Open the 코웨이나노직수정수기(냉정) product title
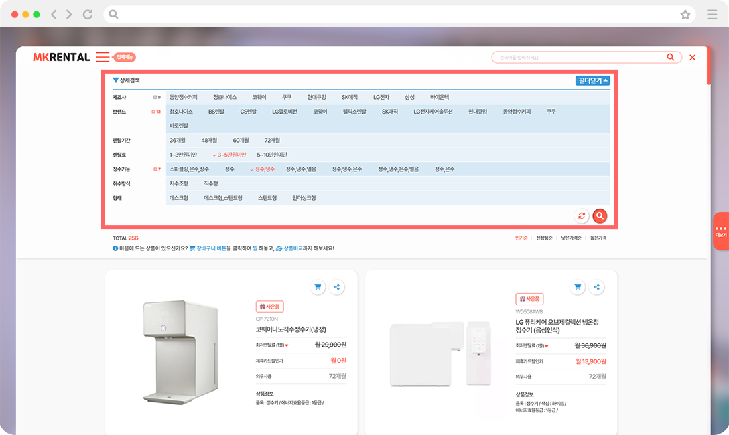The image size is (729, 435). (x=290, y=329)
